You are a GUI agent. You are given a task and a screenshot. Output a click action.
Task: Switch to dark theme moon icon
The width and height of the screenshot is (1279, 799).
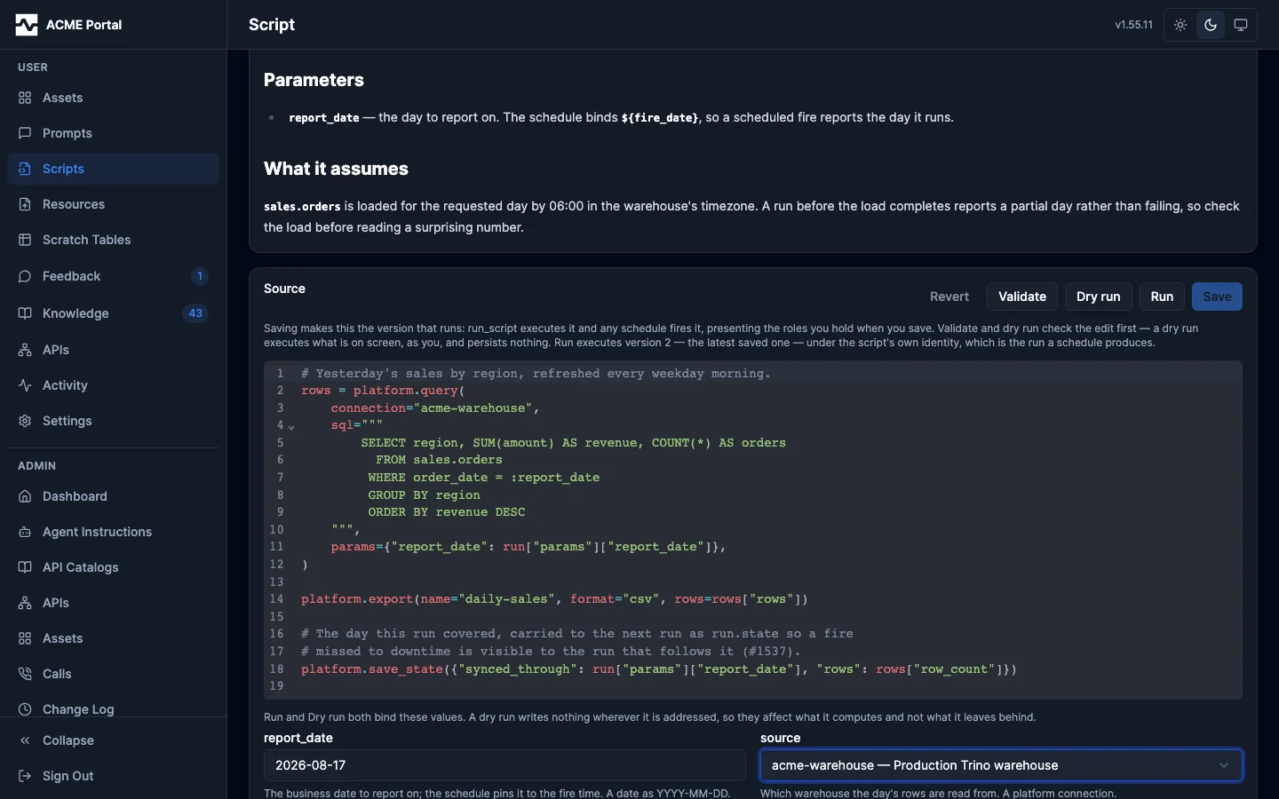click(x=1211, y=25)
